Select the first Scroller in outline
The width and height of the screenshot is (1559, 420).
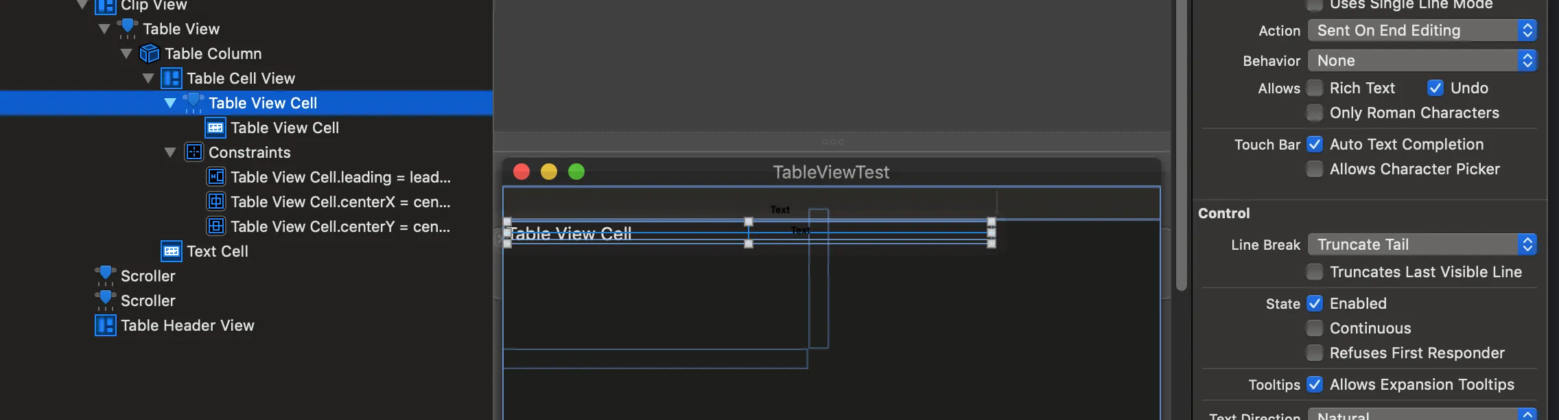pyautogui.click(x=148, y=276)
